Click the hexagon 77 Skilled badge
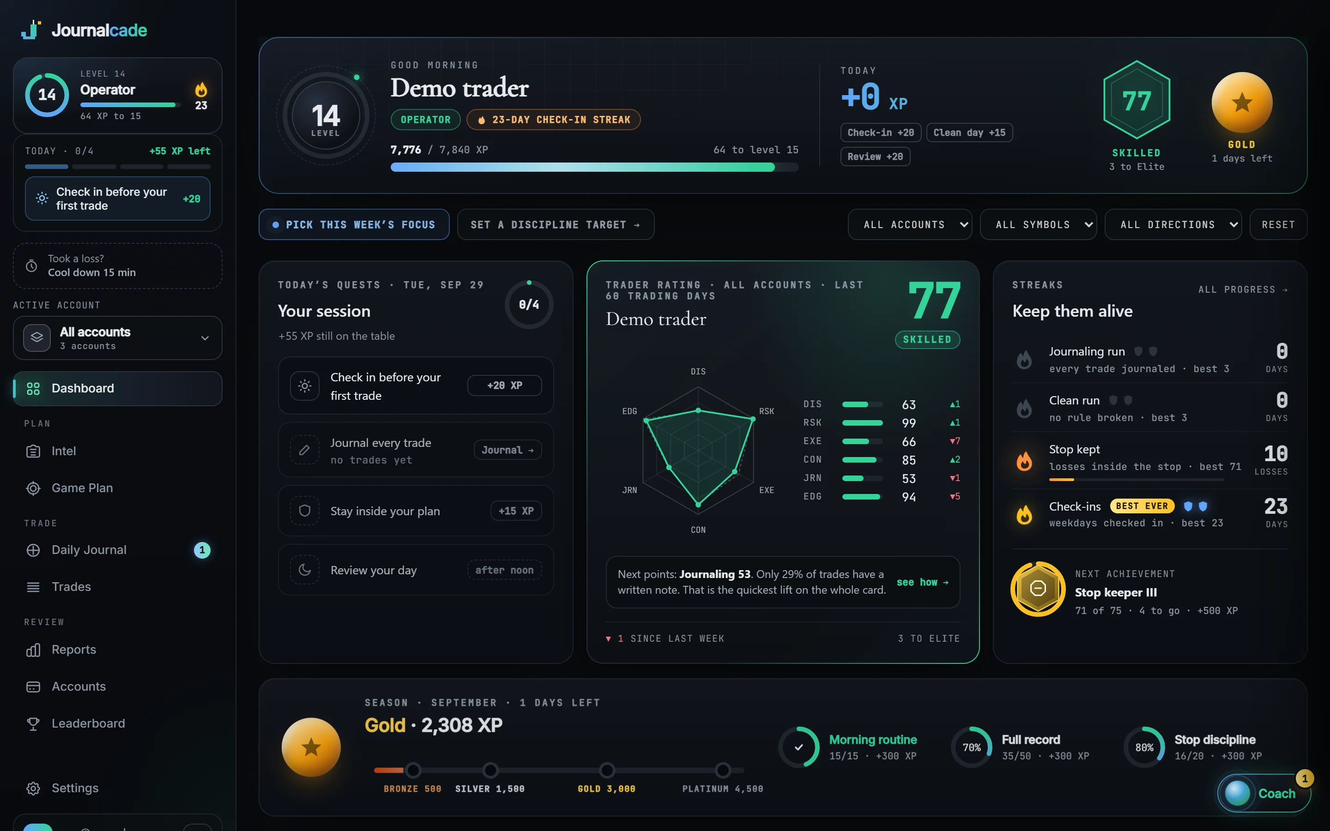The height and width of the screenshot is (831, 1330). [x=1137, y=100]
